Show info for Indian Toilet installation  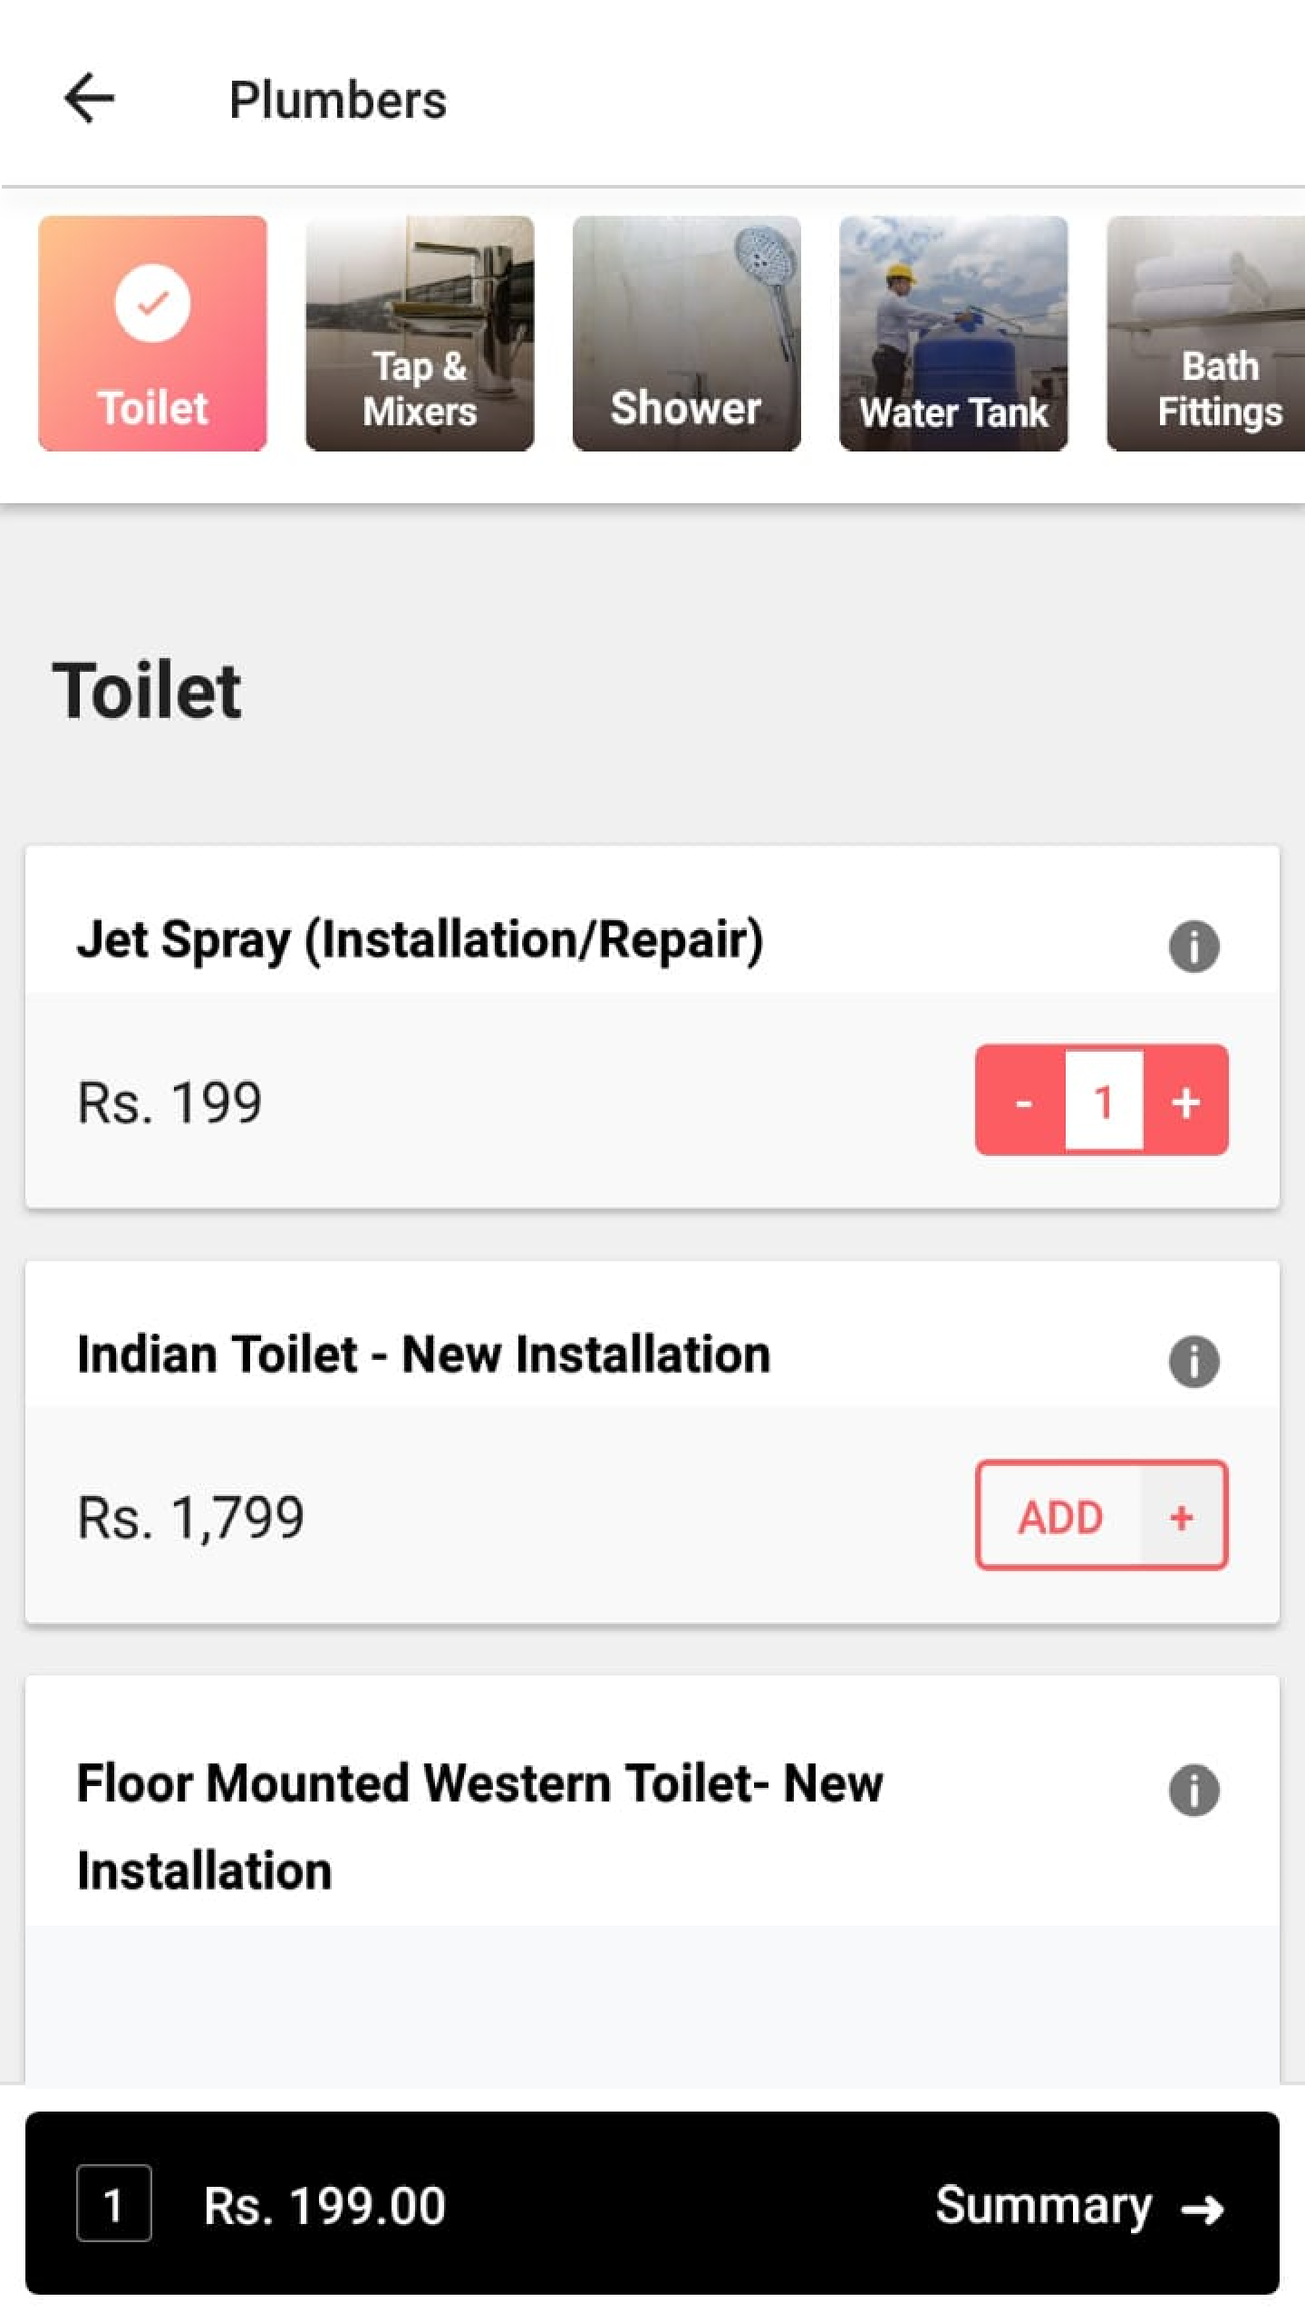1194,1361
